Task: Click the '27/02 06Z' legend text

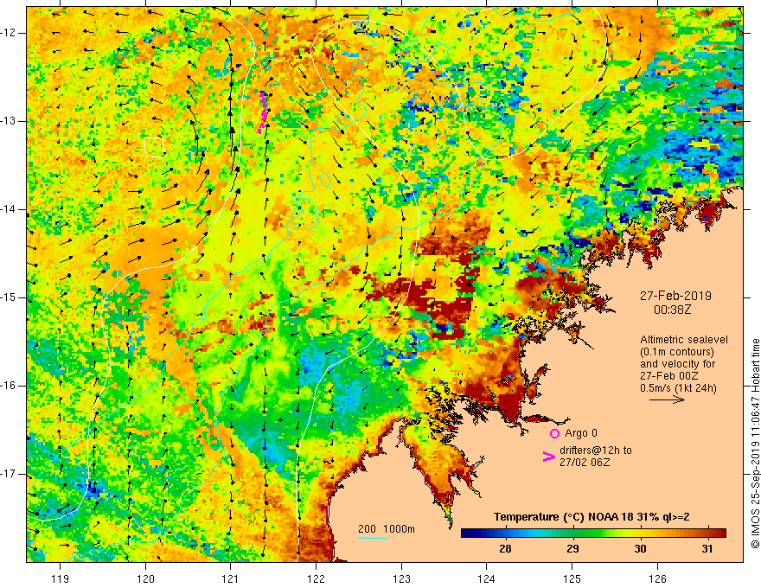Action: pos(585,463)
